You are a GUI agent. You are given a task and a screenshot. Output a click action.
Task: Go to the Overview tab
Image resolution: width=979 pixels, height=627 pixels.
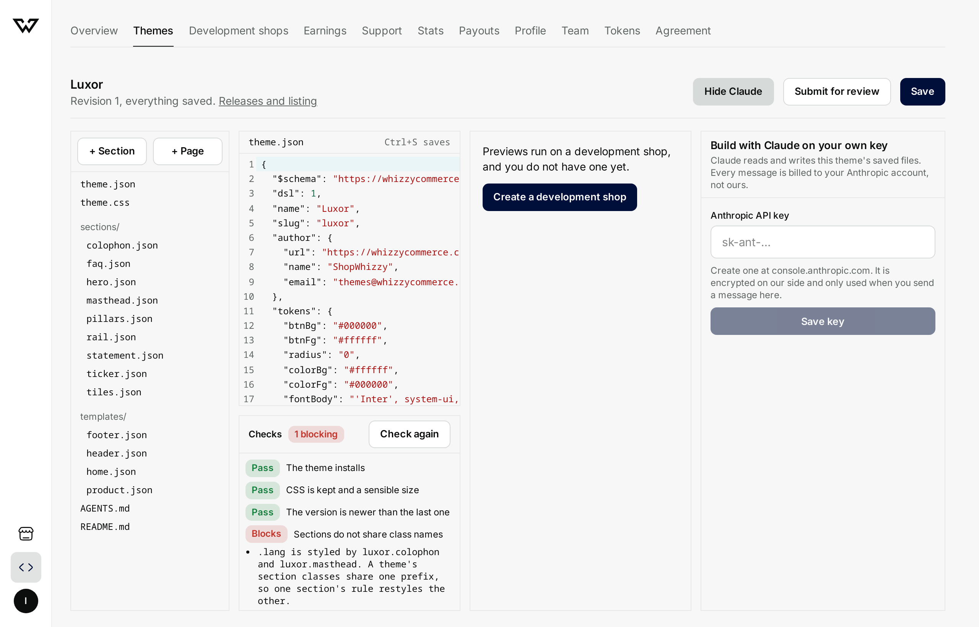(94, 31)
